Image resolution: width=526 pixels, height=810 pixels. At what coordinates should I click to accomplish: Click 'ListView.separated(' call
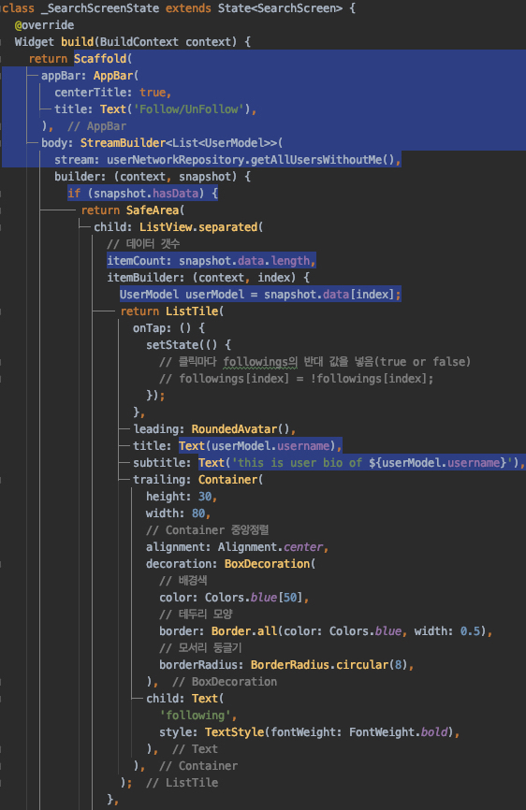click(201, 226)
